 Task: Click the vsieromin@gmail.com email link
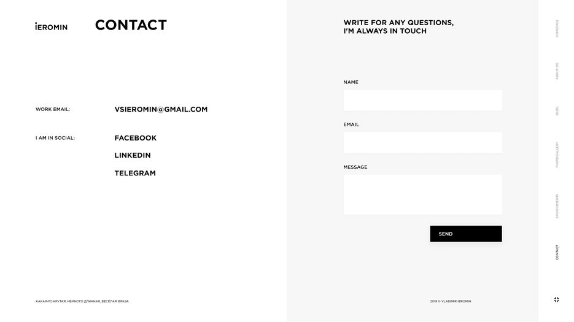click(x=161, y=109)
